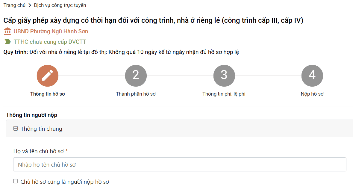Collapse section via minus box icon

pyautogui.click(x=16, y=129)
